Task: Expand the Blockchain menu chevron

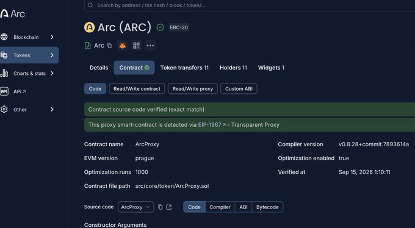Action: 52,37
